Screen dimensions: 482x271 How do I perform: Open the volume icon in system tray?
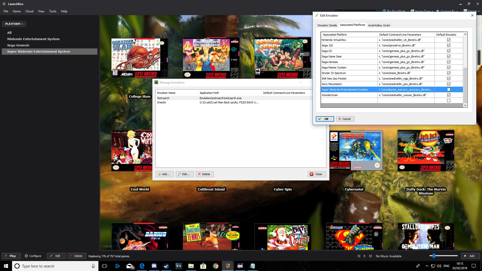point(439,266)
